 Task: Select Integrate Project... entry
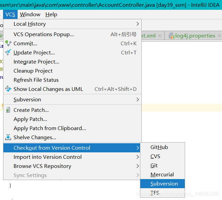tap(72, 62)
